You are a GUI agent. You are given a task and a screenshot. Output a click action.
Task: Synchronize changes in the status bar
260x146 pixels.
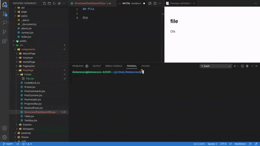point(18,144)
